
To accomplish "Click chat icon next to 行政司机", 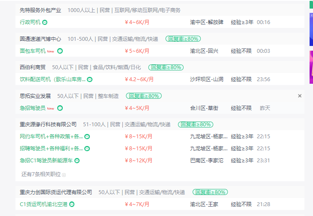I will tap(45, 22).
